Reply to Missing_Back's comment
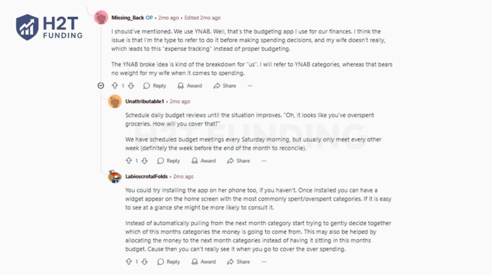The width and height of the screenshot is (492, 275). click(154, 86)
